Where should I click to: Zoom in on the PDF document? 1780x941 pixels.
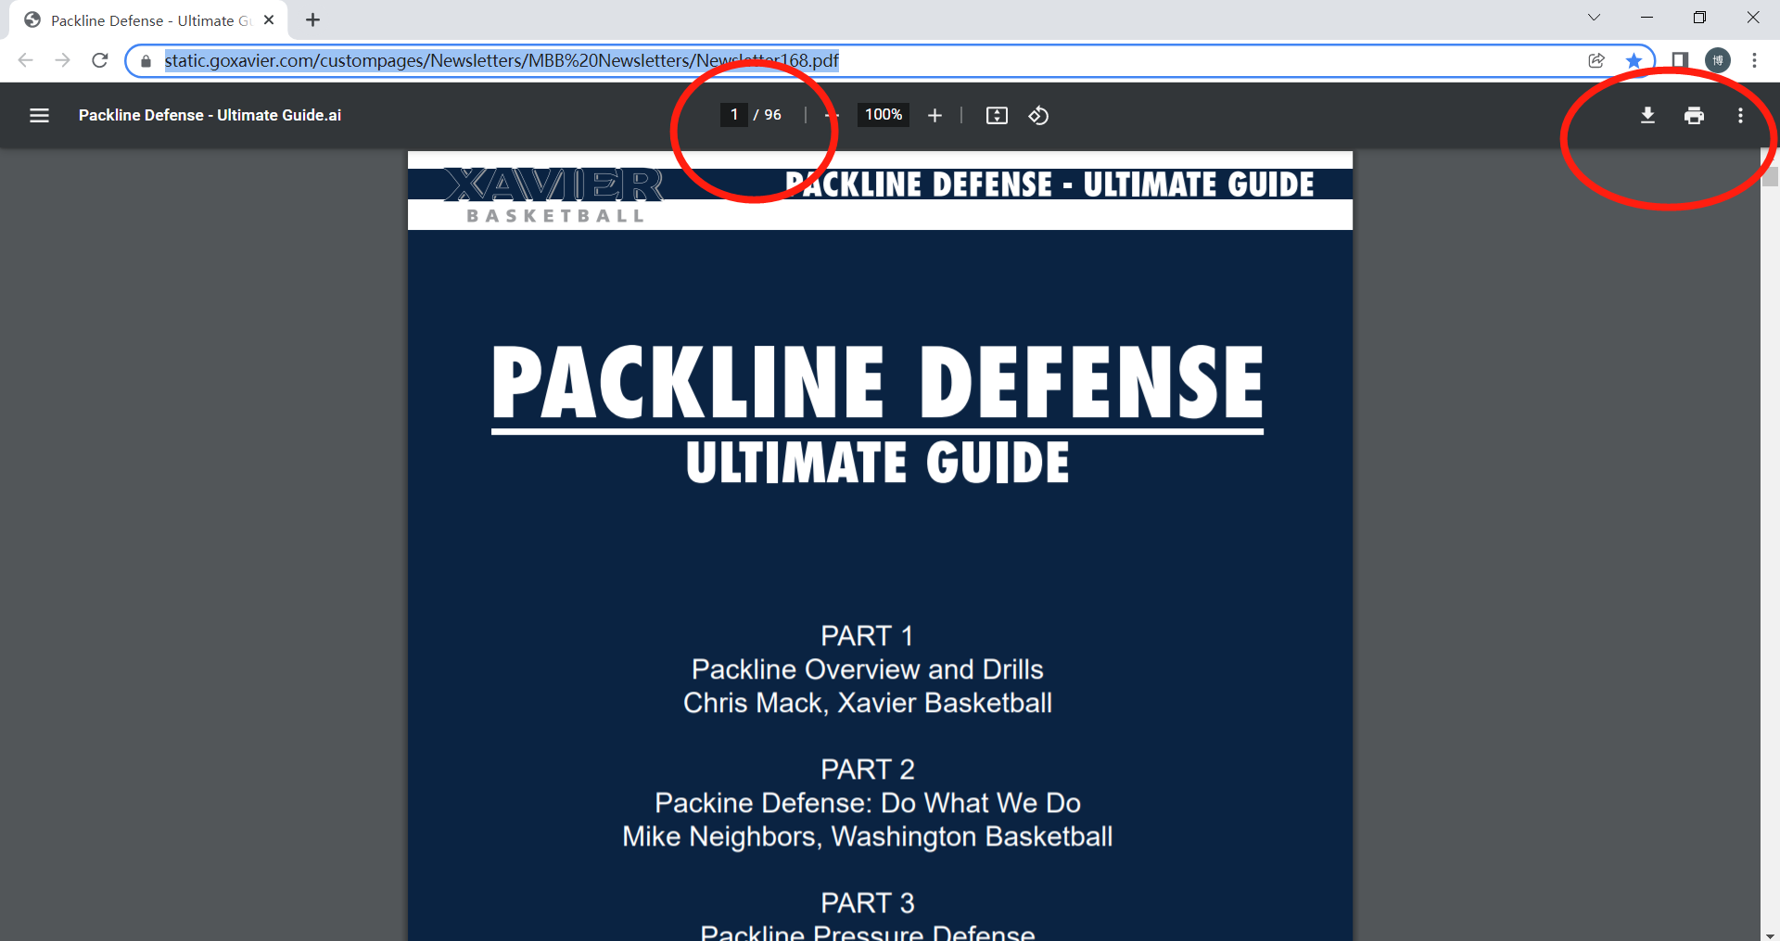934,115
